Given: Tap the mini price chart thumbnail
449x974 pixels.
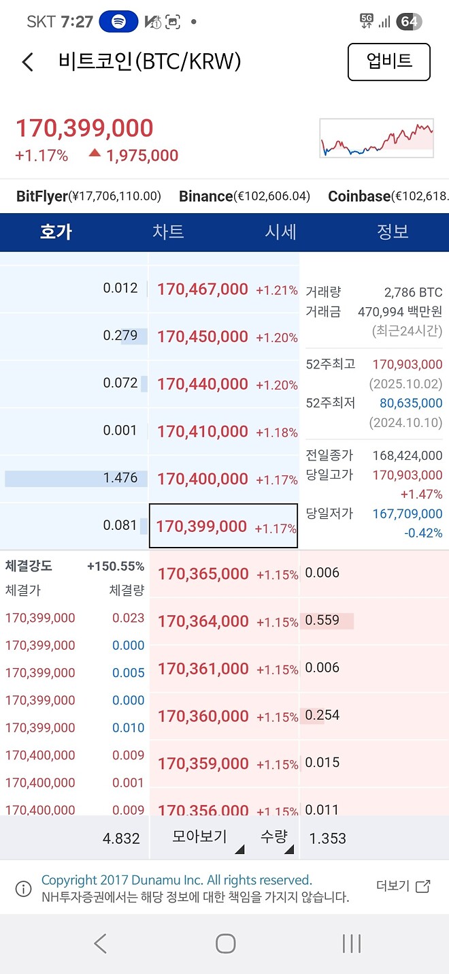Looking at the screenshot, I should coord(376,138).
